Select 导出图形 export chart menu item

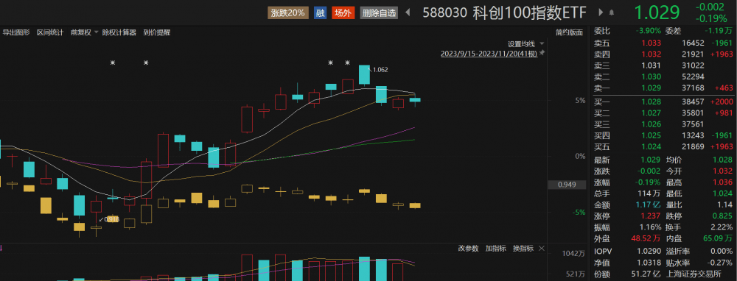coord(16,32)
